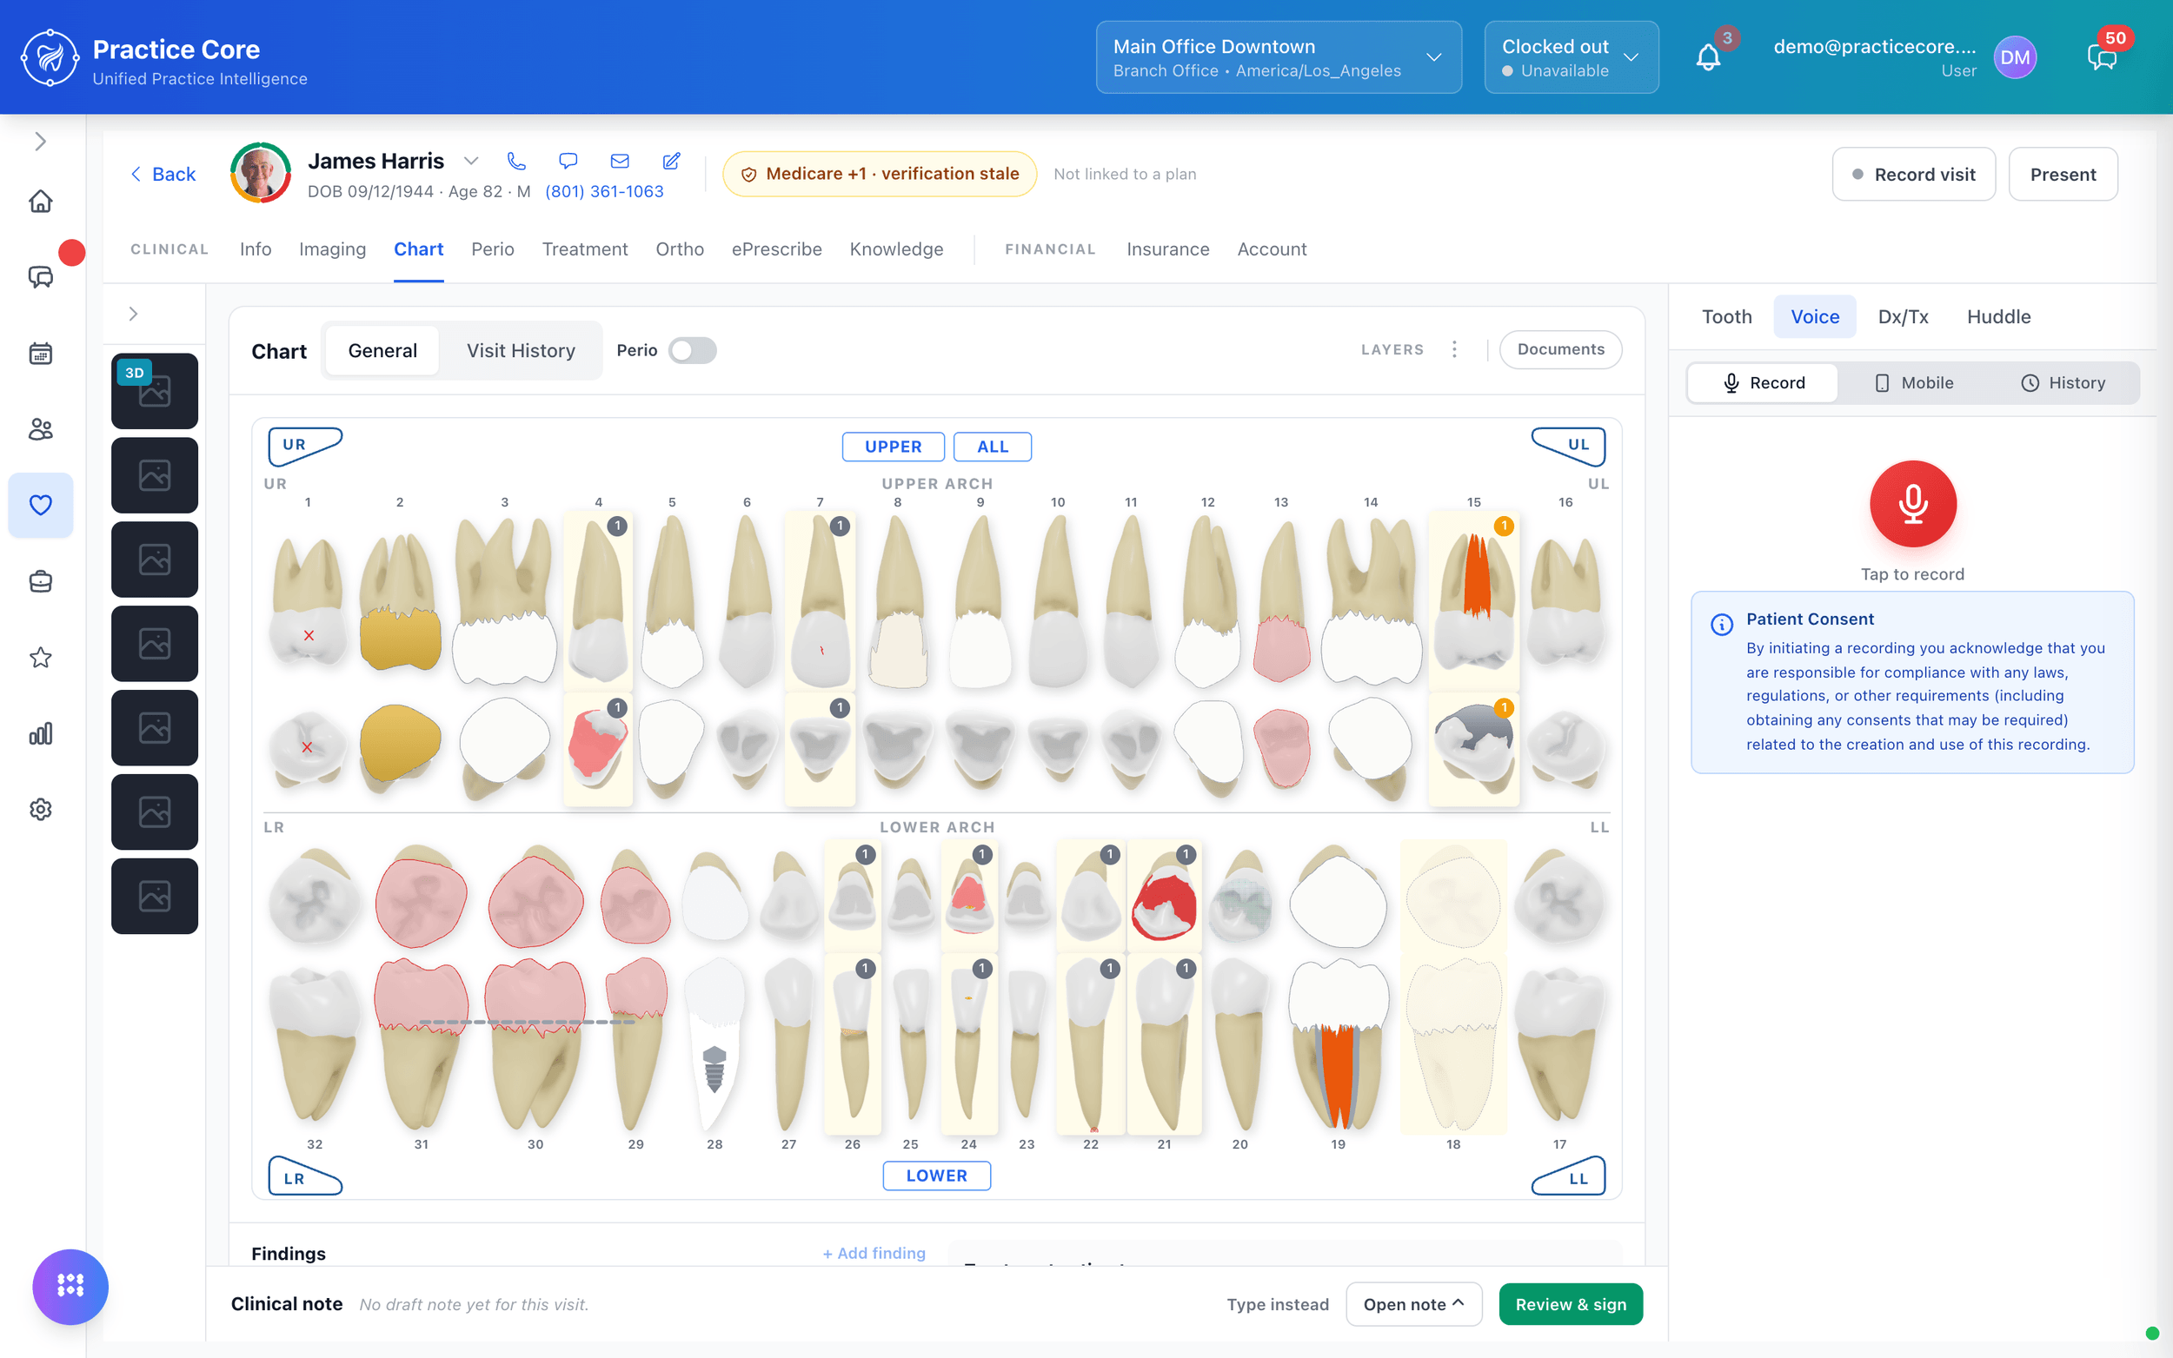This screenshot has width=2173, height=1358.
Task: Email patient using the envelope icon
Action: (x=620, y=161)
